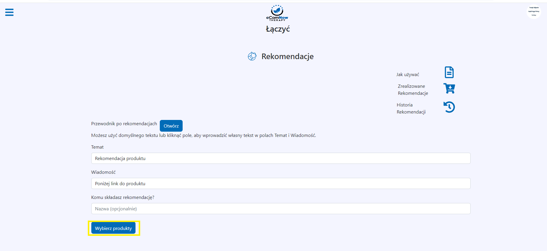The width and height of the screenshot is (547, 251).
Task: Open the profile photo avatar
Action: 534,12
